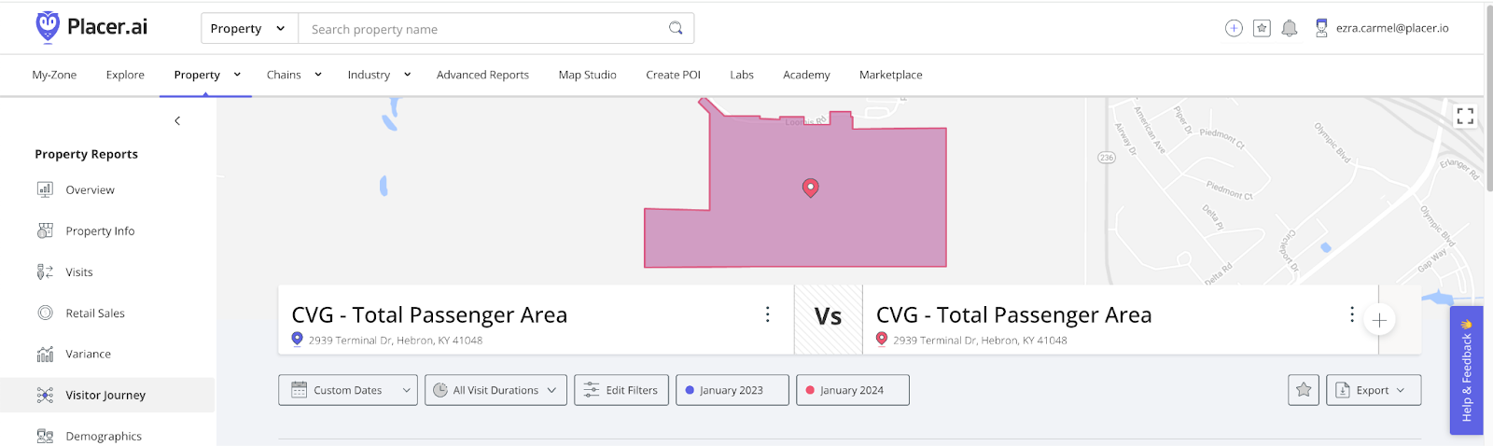This screenshot has width=1493, height=446.
Task: Open the Industry menu
Action: (x=369, y=75)
